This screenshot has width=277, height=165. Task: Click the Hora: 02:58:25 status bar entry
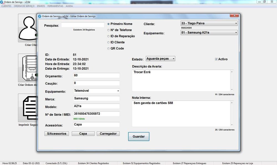tap(9, 163)
